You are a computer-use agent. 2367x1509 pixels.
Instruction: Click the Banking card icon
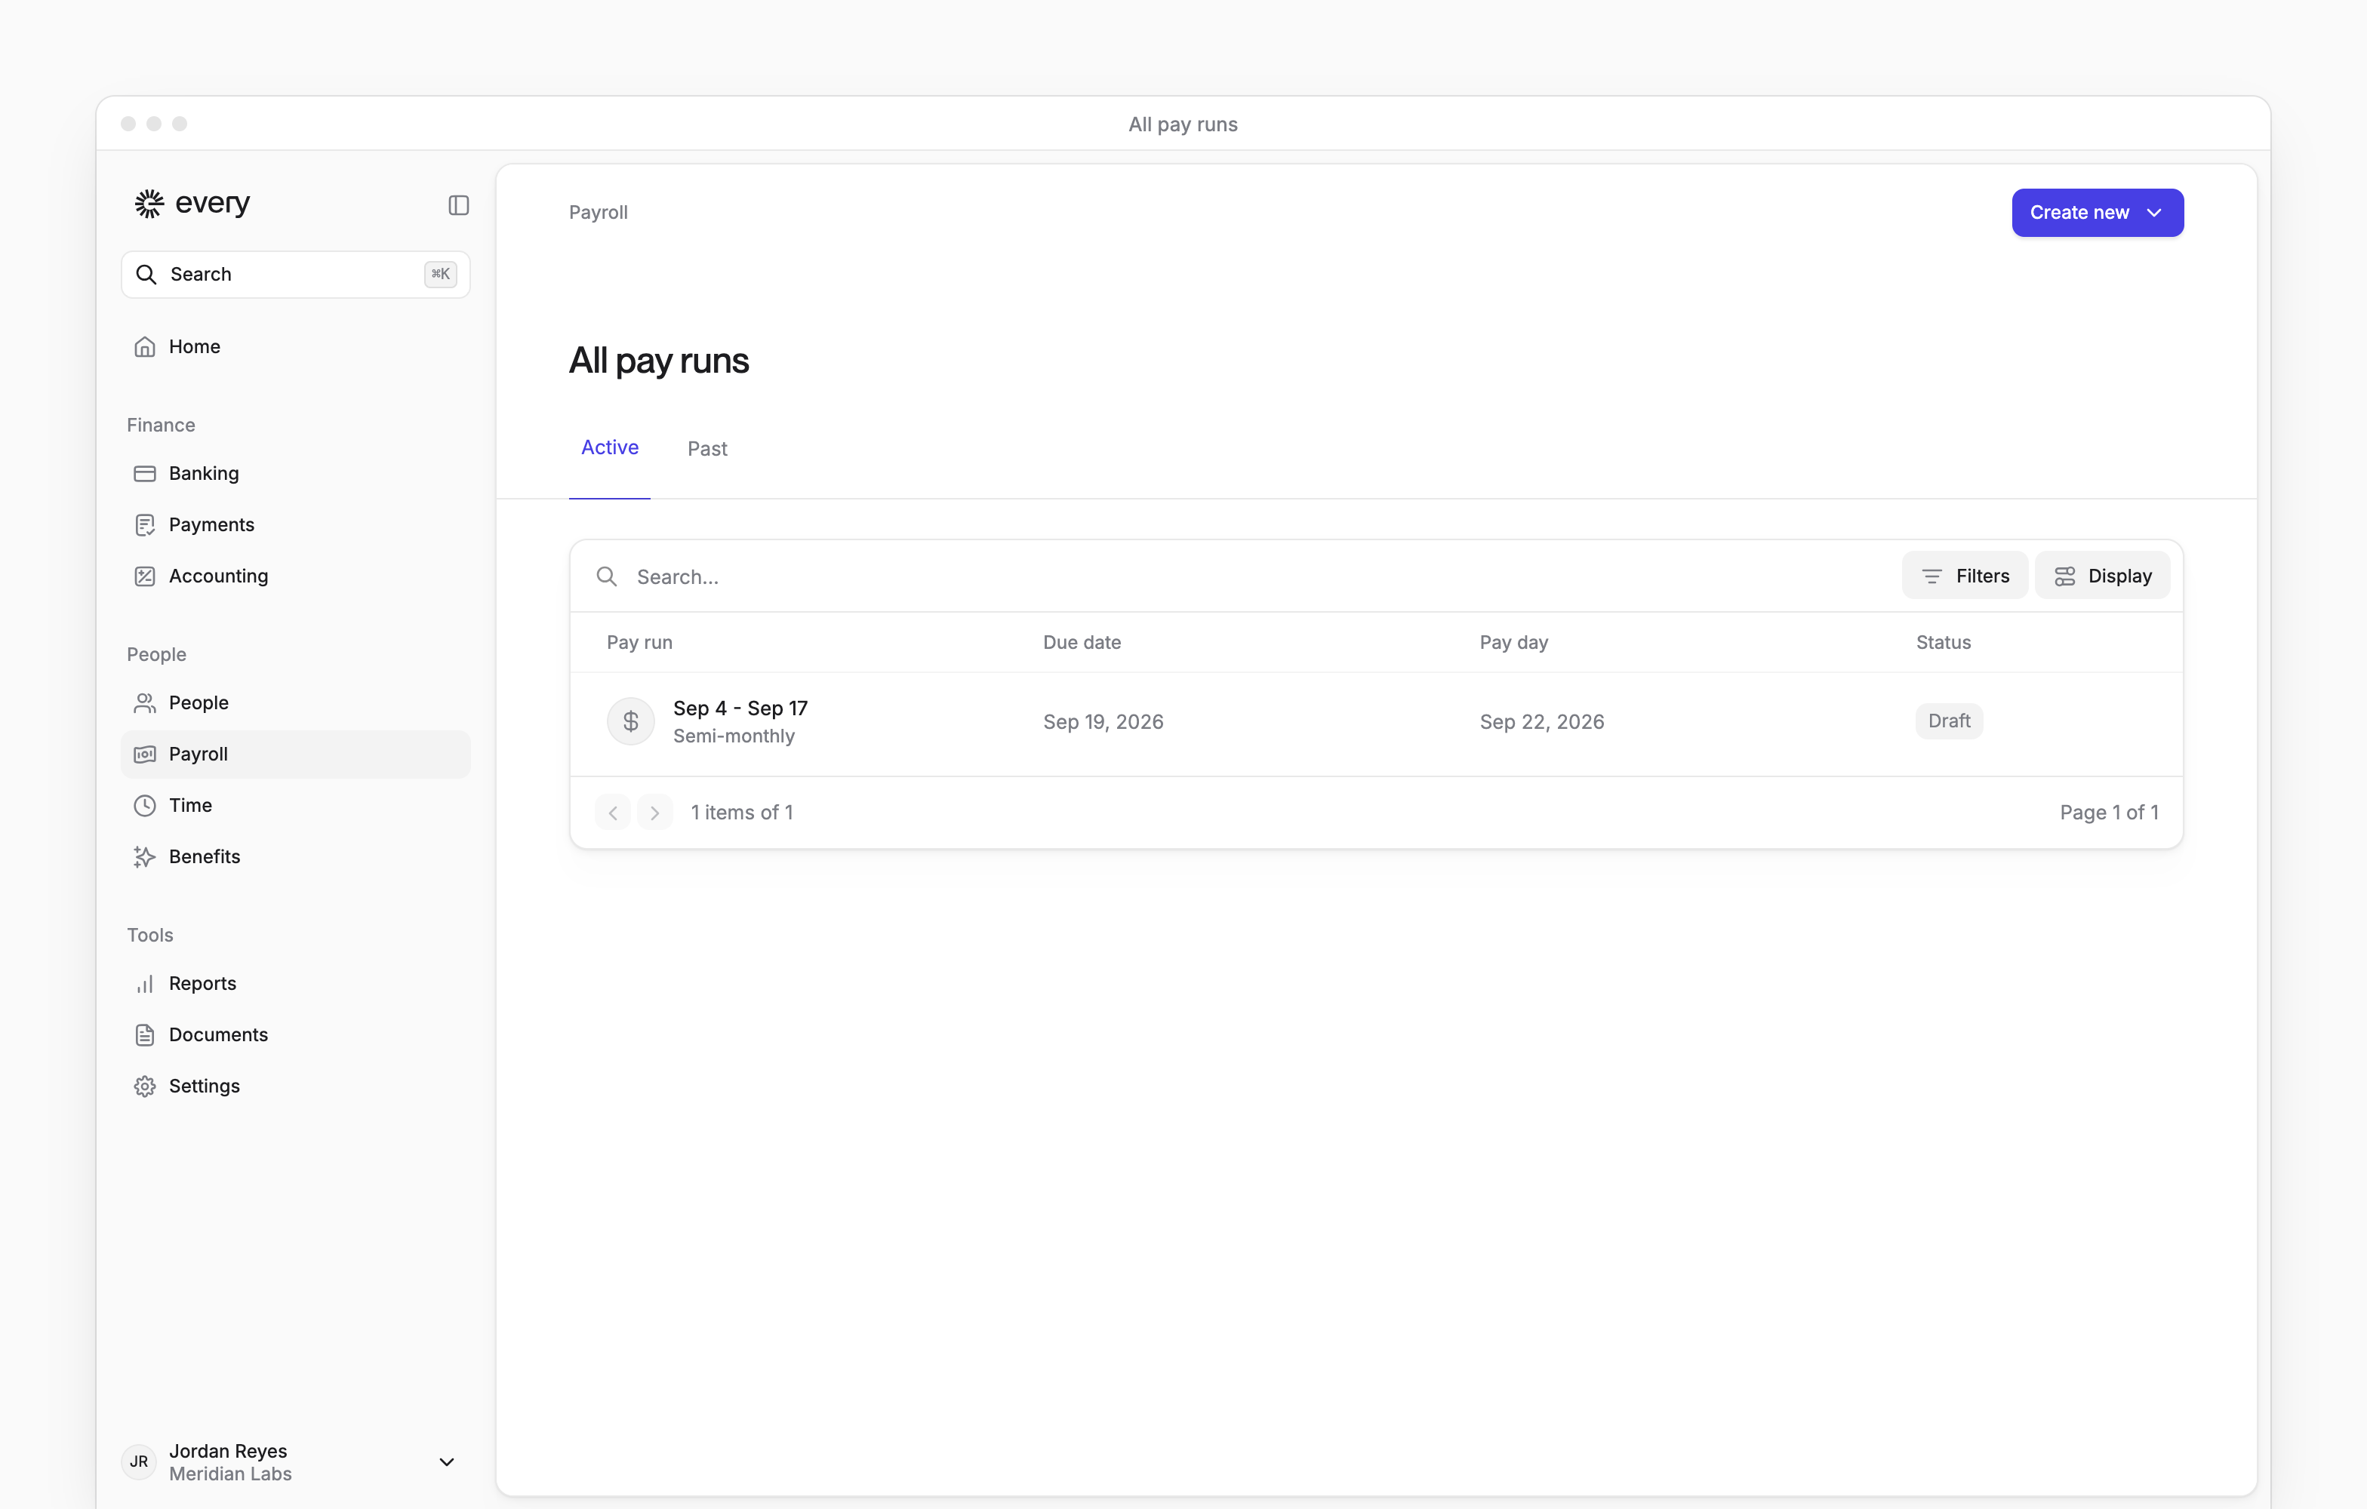[144, 474]
